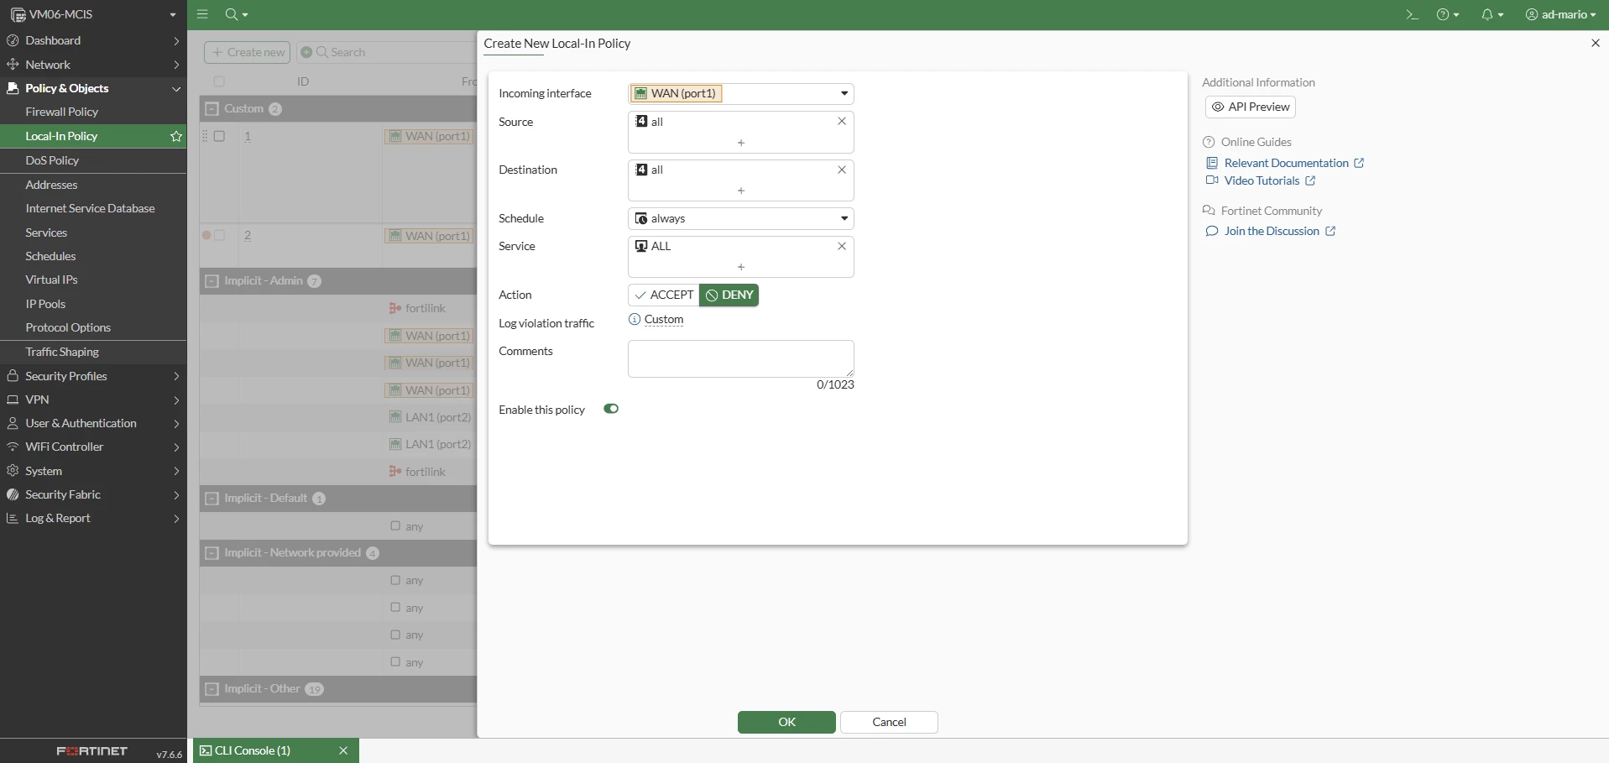The width and height of the screenshot is (1609, 763).
Task: Open the notifications bell menu
Action: coord(1492,14)
